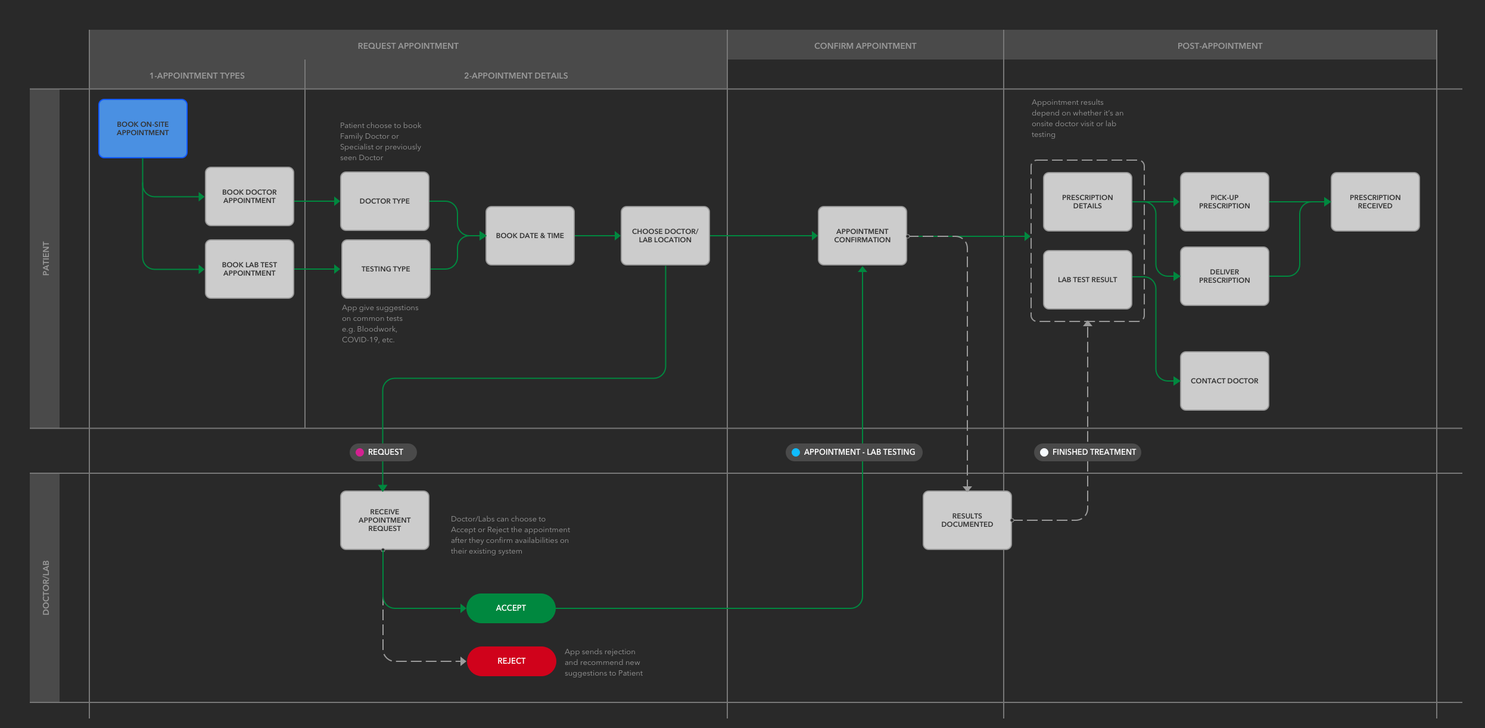
Task: Click the APPOINTMENT CONFIRMATION node
Action: click(862, 235)
